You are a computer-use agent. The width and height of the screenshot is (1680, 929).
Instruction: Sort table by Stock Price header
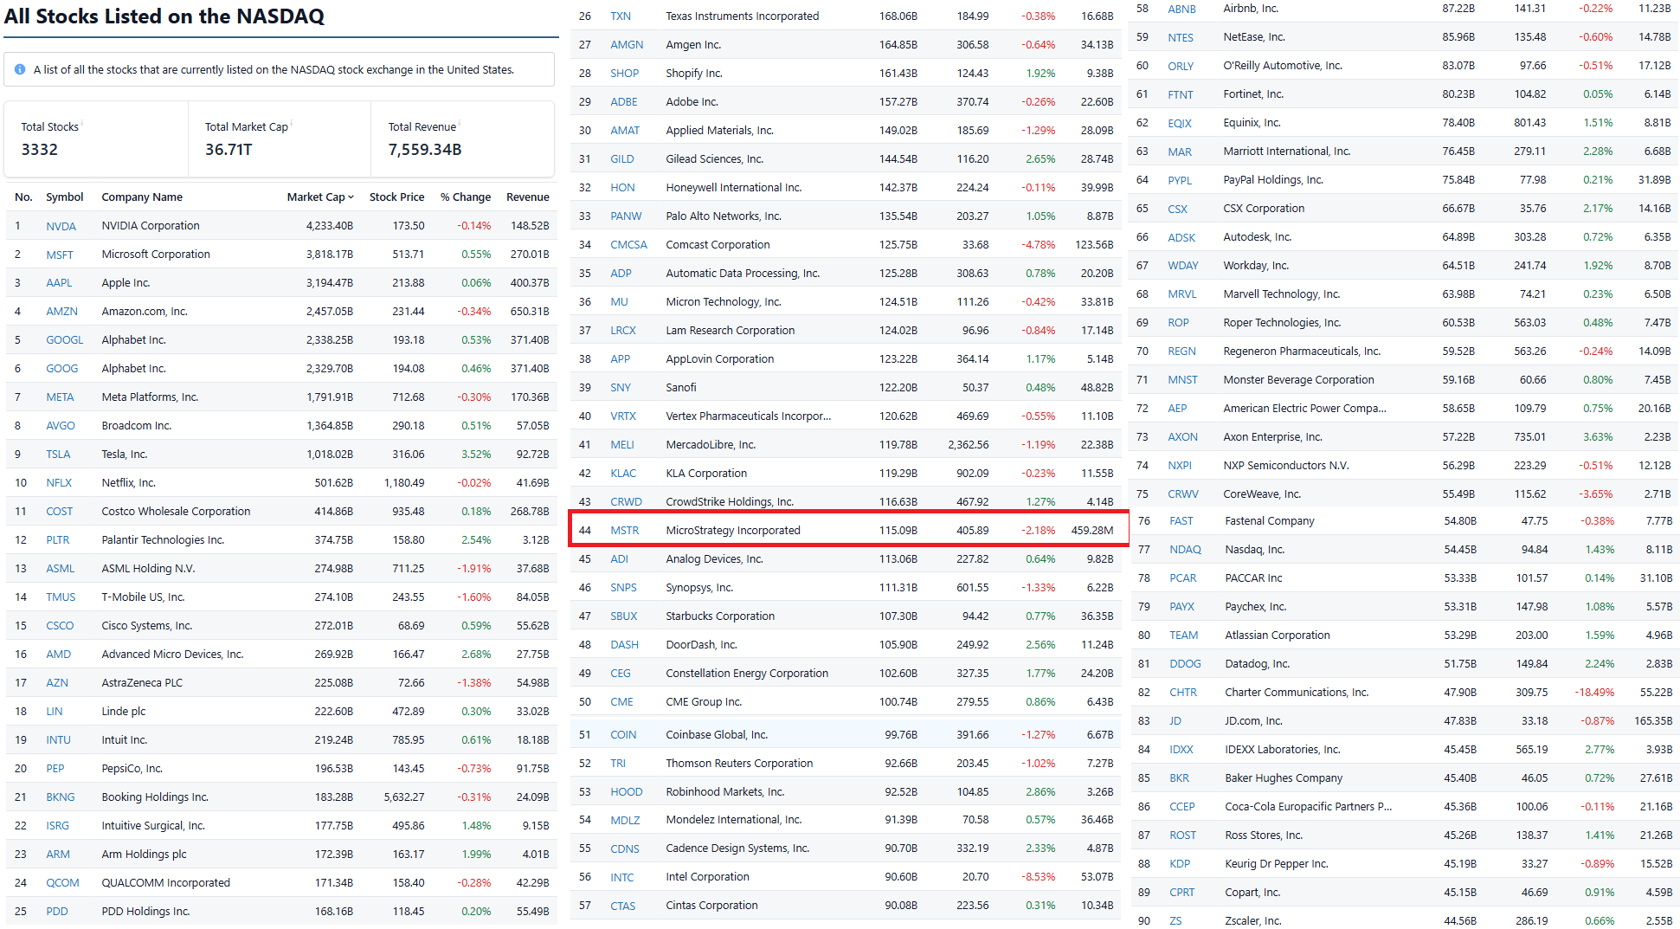396,197
